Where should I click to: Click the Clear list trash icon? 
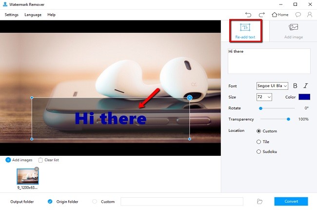click(40, 160)
